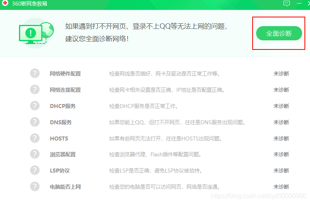Select the DNS服务 item label
310x203 pixels.
61,122
